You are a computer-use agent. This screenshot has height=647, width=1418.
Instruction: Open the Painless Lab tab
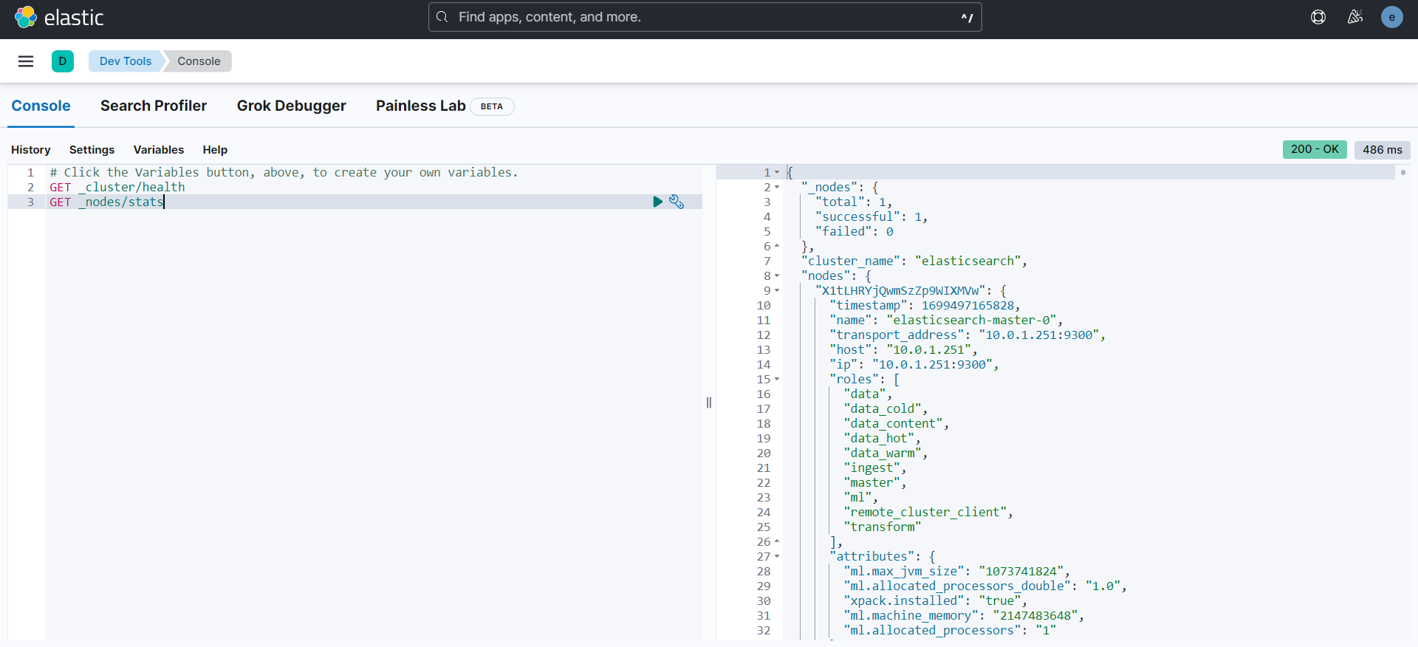[x=421, y=106]
